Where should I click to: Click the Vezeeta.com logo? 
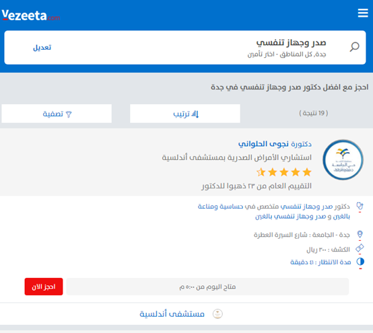(31, 15)
